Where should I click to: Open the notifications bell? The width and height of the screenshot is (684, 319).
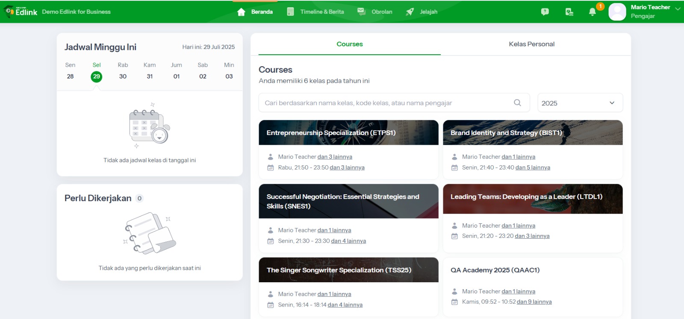pyautogui.click(x=592, y=12)
